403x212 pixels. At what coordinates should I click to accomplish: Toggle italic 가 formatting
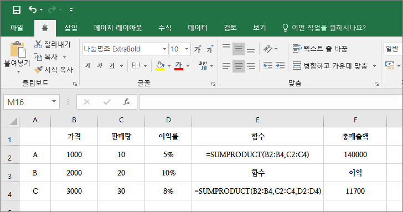point(100,66)
